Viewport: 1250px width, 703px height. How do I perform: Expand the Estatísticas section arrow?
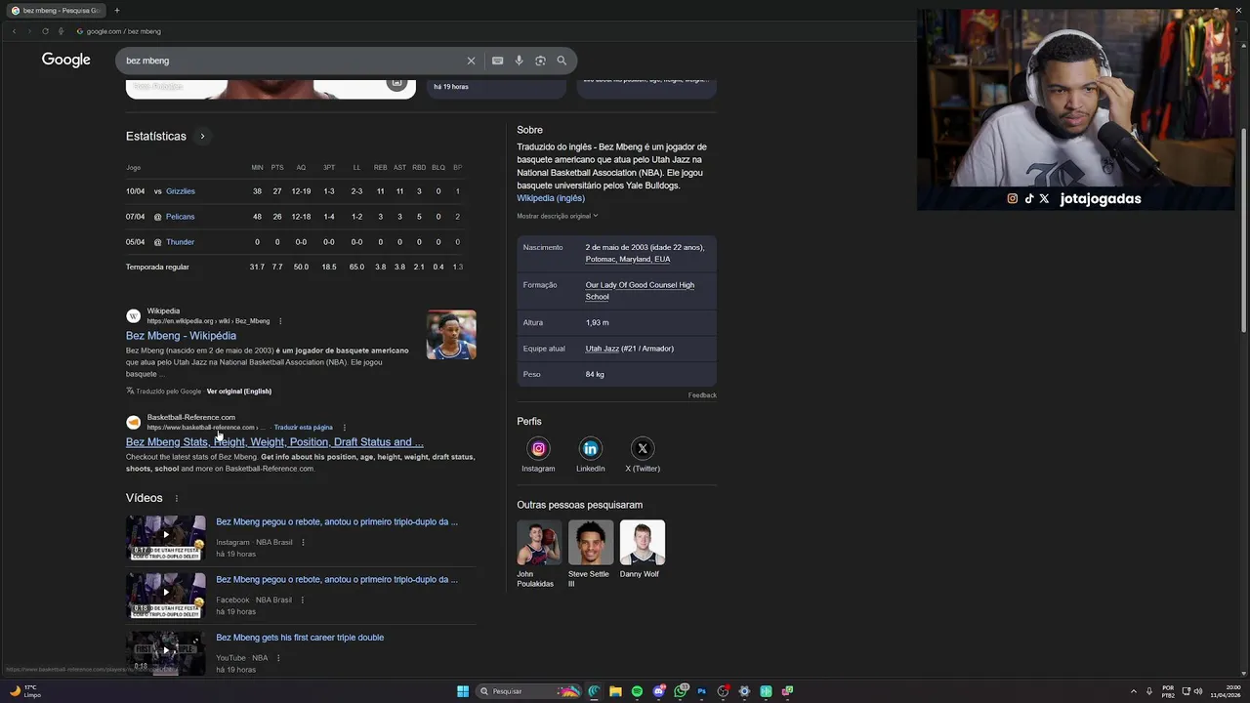(x=202, y=136)
